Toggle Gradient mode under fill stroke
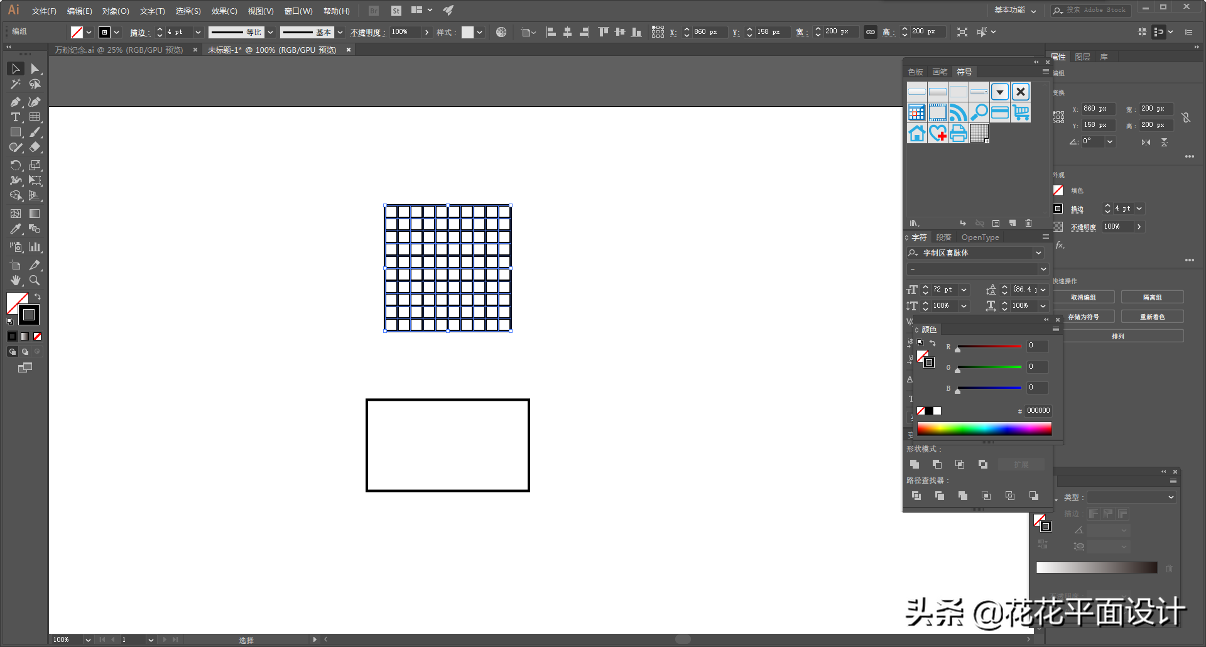Image resolution: width=1206 pixels, height=647 pixels. pyautogui.click(x=24, y=337)
